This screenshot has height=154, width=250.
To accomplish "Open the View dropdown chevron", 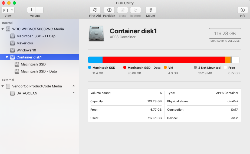I will tap(12, 10).
